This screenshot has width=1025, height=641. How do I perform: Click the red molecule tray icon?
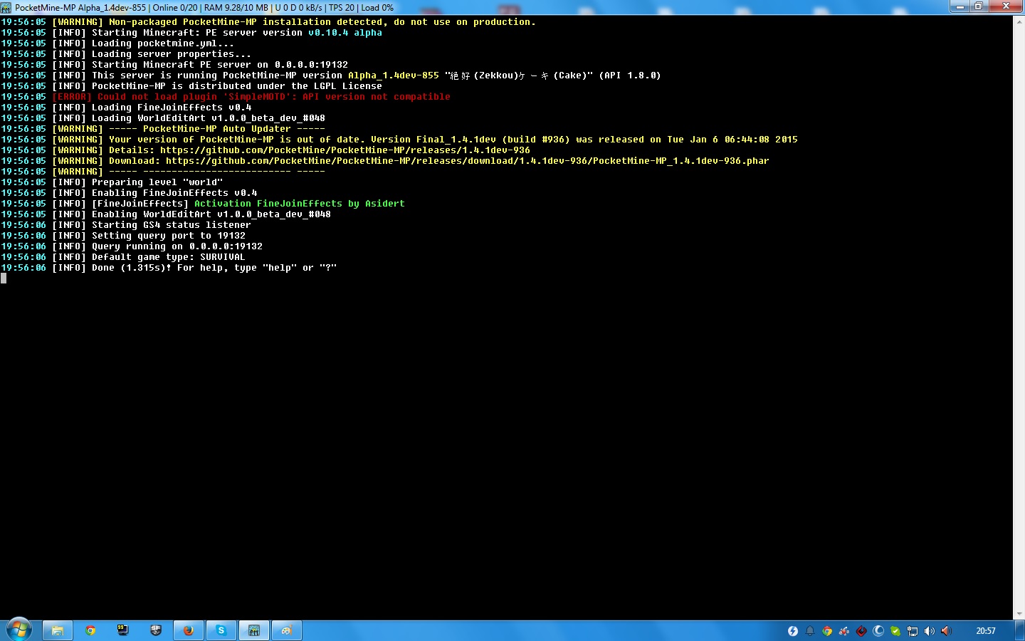(844, 631)
